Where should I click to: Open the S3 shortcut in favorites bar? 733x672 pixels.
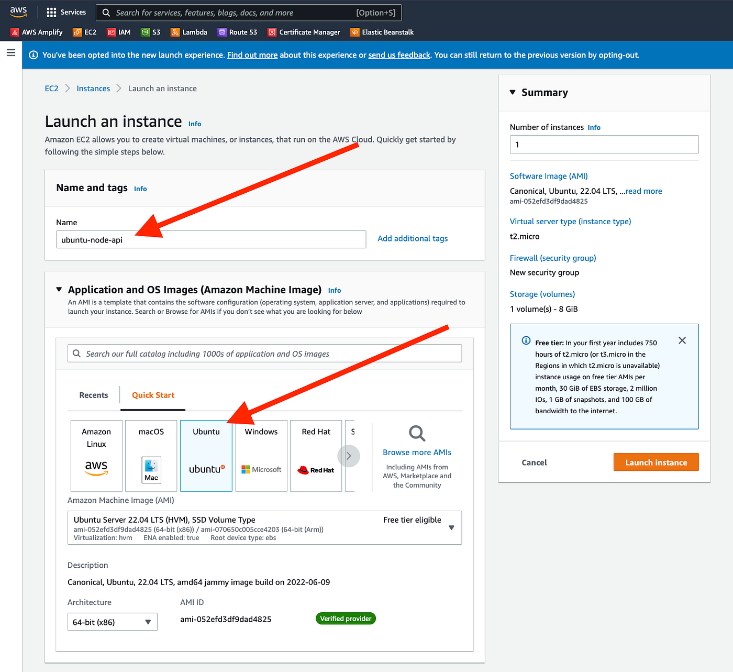click(x=151, y=32)
